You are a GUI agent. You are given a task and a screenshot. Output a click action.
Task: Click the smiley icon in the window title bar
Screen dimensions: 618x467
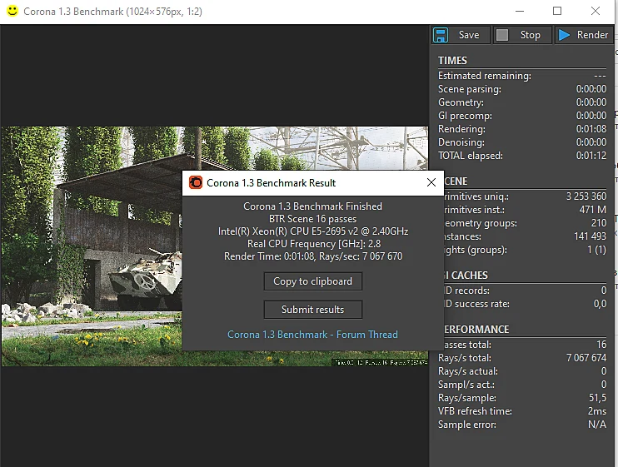coord(12,11)
